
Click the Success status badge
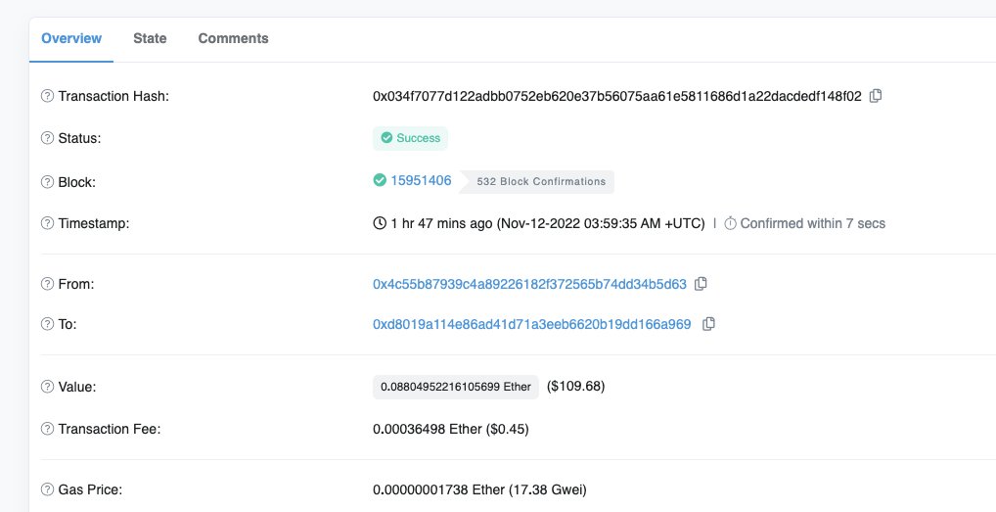click(x=410, y=138)
